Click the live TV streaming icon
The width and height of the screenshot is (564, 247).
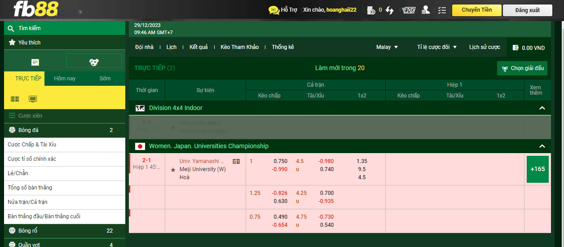coord(33,99)
